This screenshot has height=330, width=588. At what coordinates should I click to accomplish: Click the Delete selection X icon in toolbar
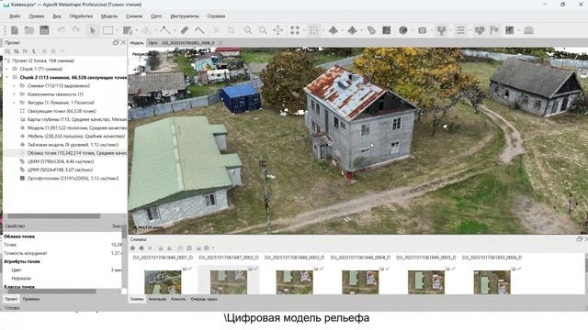point(217,30)
